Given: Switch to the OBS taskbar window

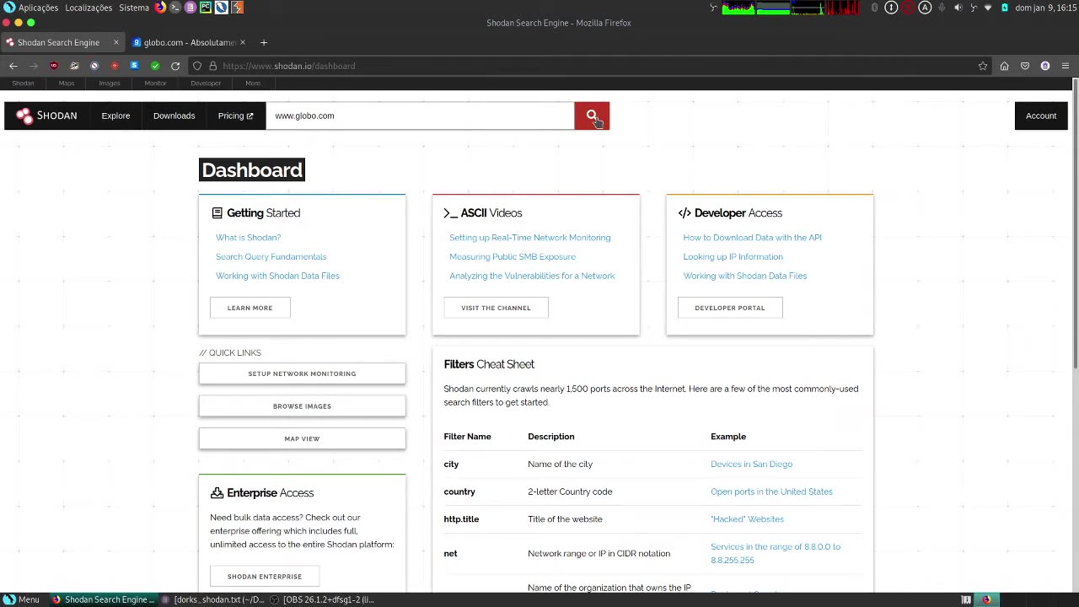Looking at the screenshot, I should 323,599.
